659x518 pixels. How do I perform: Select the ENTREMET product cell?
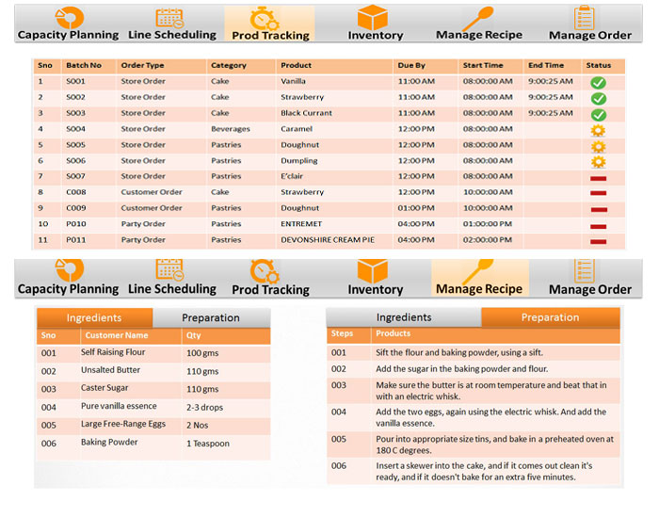(x=301, y=224)
